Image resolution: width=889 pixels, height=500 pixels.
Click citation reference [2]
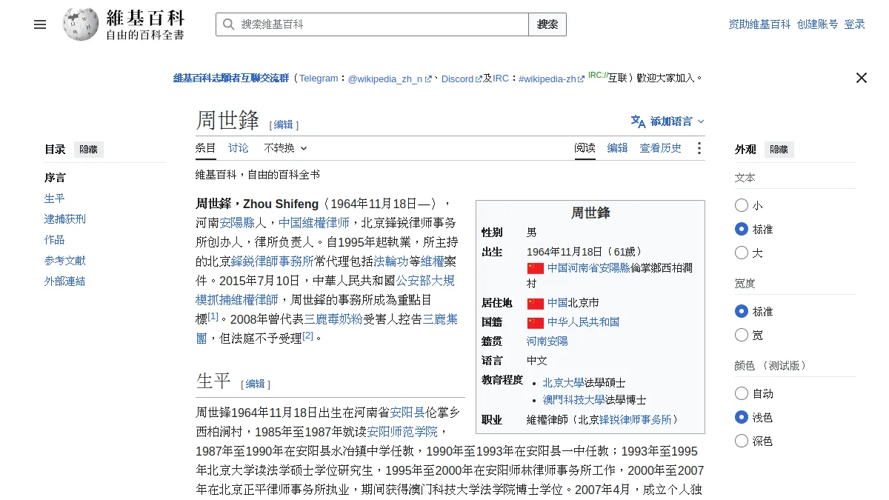click(308, 336)
